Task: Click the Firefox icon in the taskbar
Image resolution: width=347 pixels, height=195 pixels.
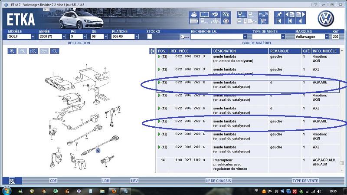Action: (114, 191)
